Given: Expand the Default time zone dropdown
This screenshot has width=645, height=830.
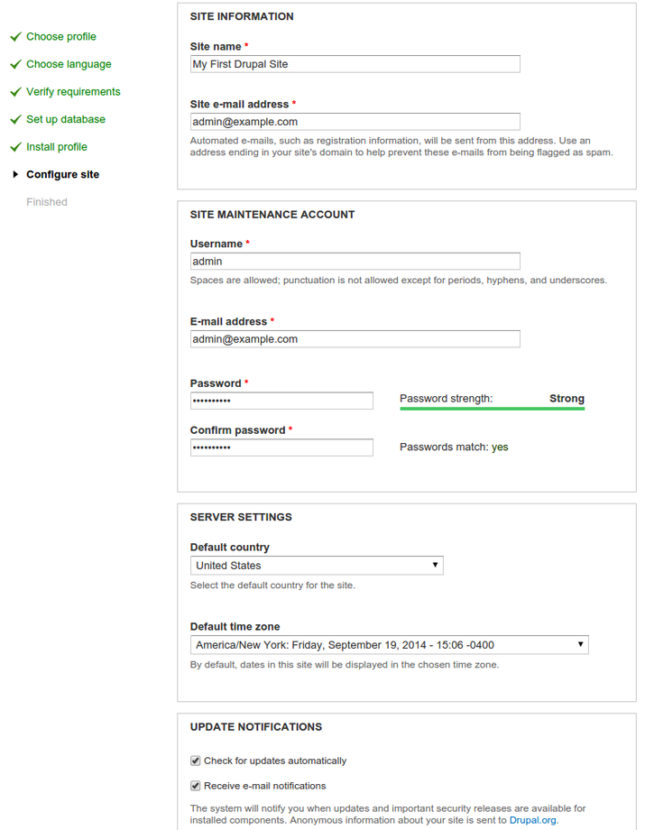Looking at the screenshot, I should pos(390,645).
